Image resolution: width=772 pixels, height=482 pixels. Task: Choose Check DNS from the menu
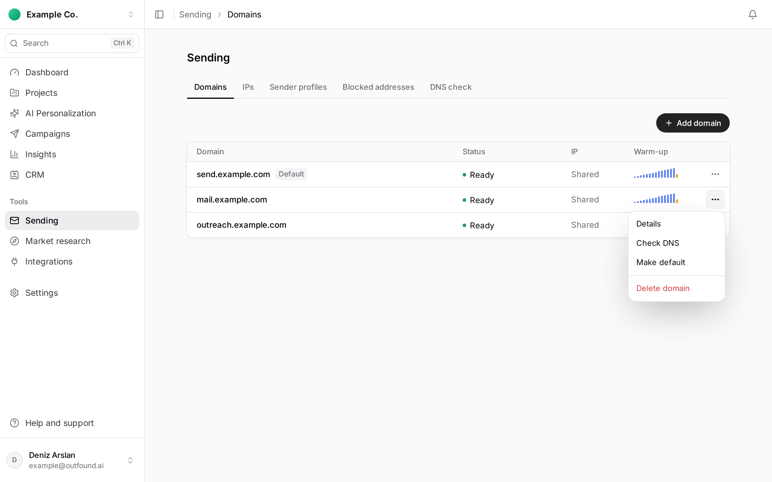(x=676, y=243)
